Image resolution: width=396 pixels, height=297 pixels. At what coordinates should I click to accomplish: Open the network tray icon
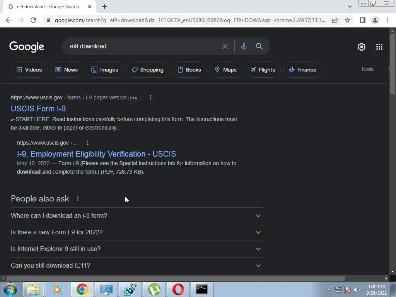[x=338, y=290]
